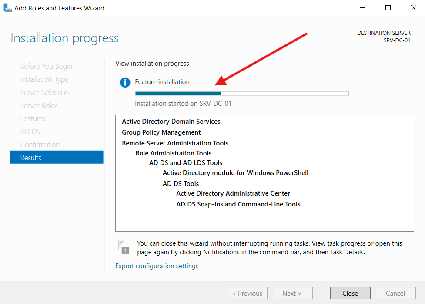
Task: Click the task flag icon near the notice text
Action: (124, 247)
